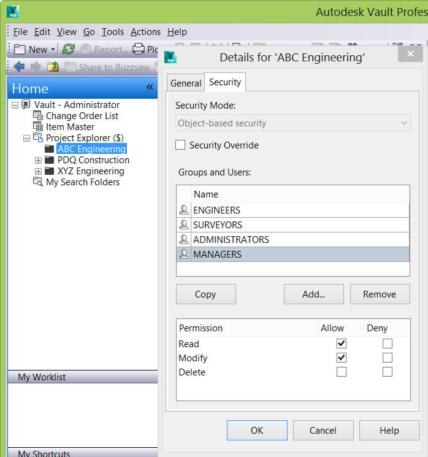Expand the PDQ Construction folder
This screenshot has height=457, width=428.
click(38, 160)
